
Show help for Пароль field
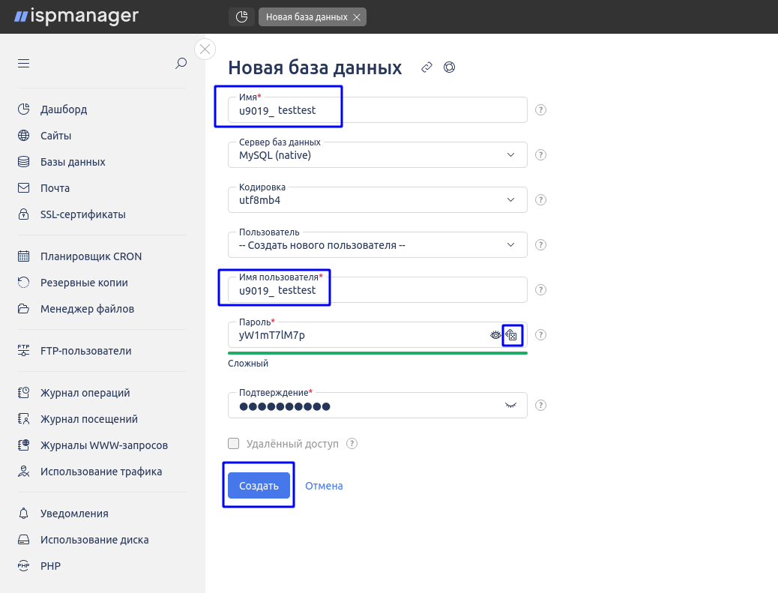click(x=541, y=335)
